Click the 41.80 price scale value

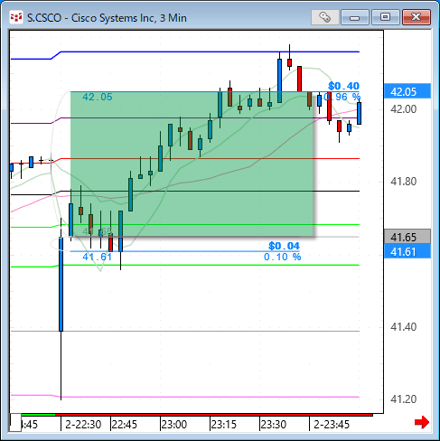coord(403,182)
